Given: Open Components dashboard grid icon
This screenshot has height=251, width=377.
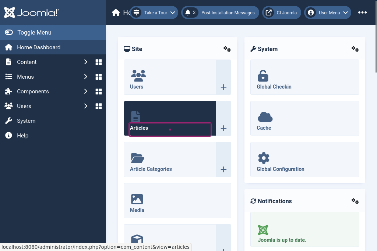Looking at the screenshot, I should 99,92.
